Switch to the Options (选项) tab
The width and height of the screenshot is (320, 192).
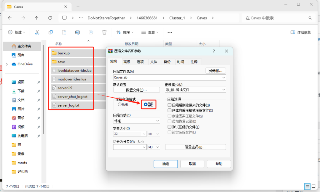[x=140, y=62]
